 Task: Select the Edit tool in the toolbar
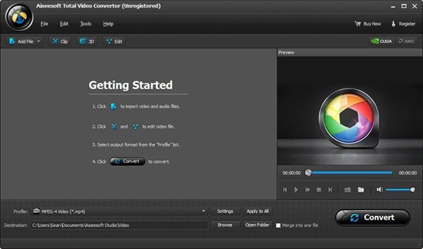114,41
